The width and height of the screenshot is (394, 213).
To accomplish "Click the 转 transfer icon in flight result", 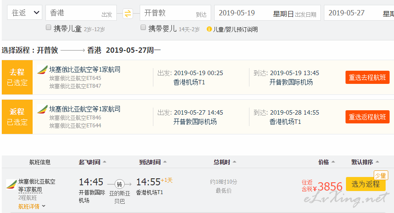I will point(119,184).
